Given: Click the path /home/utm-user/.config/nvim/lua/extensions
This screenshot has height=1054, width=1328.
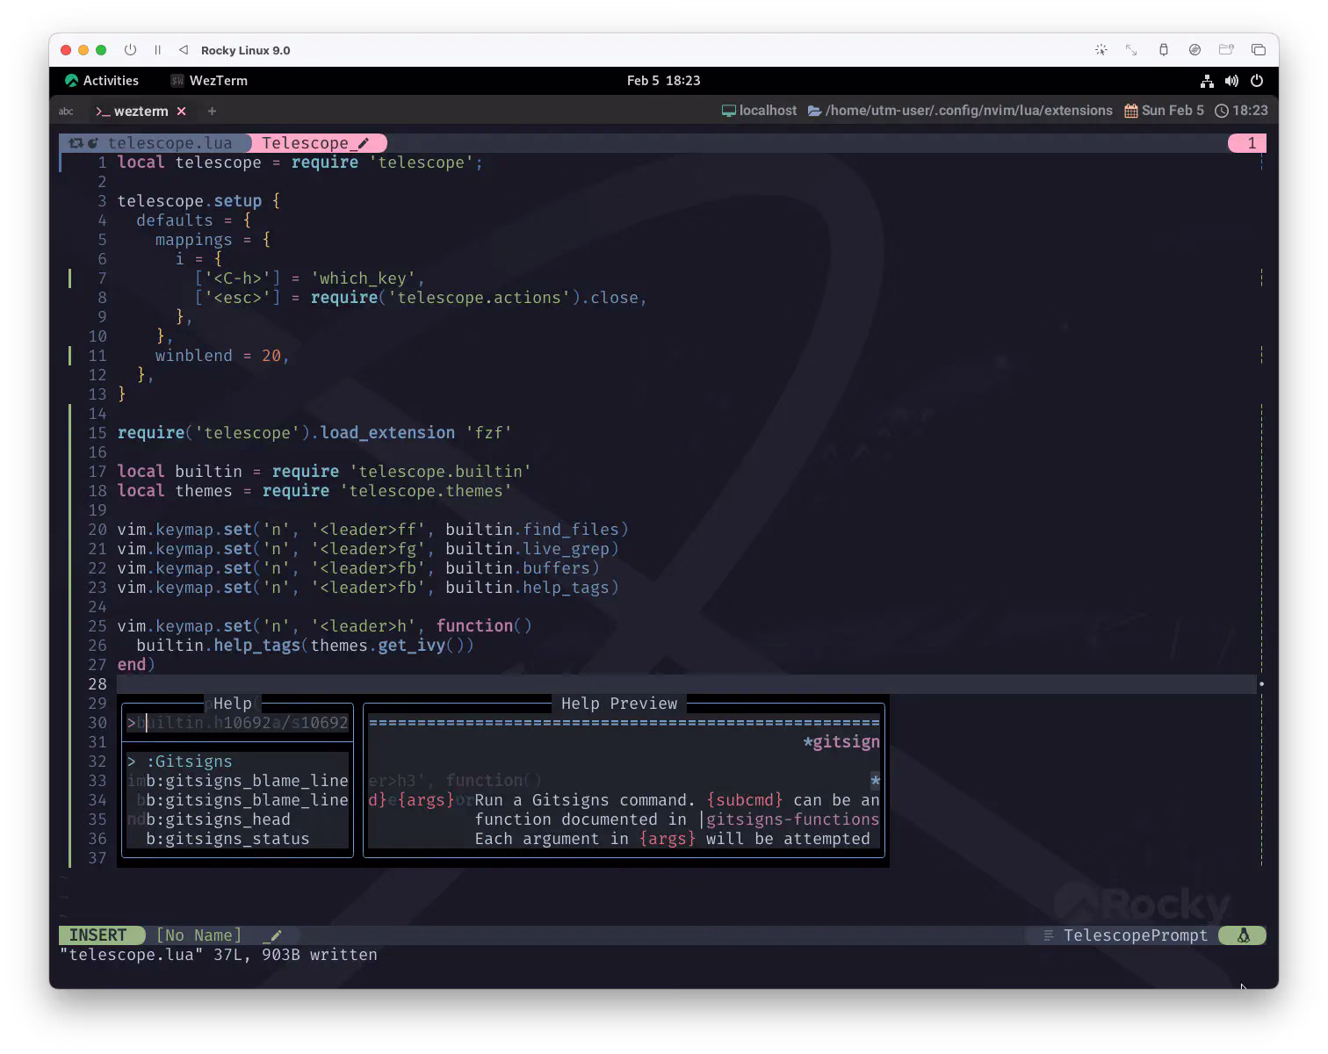Looking at the screenshot, I should 969,111.
